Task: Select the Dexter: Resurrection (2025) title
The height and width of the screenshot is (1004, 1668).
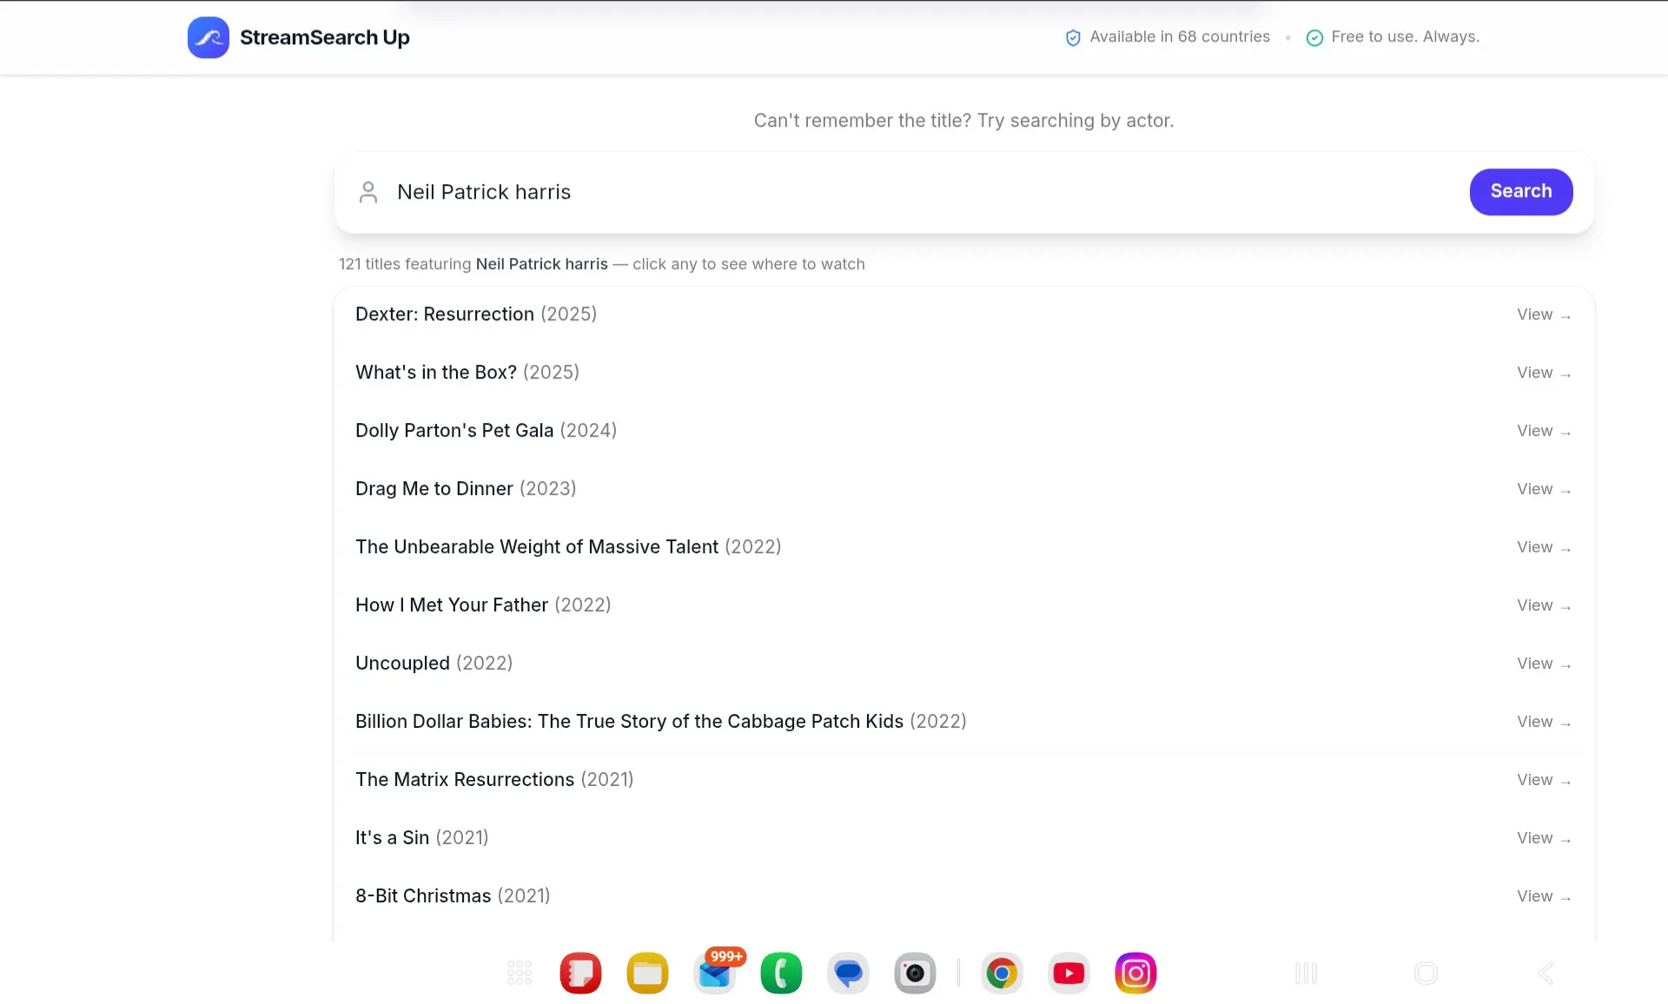Action: tap(476, 314)
